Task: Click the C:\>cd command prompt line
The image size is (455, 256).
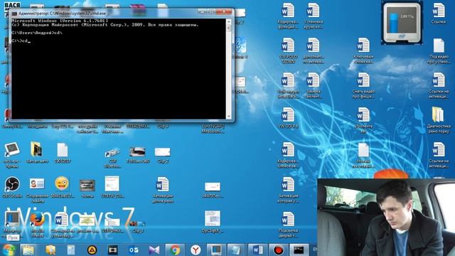Action: click(x=21, y=41)
